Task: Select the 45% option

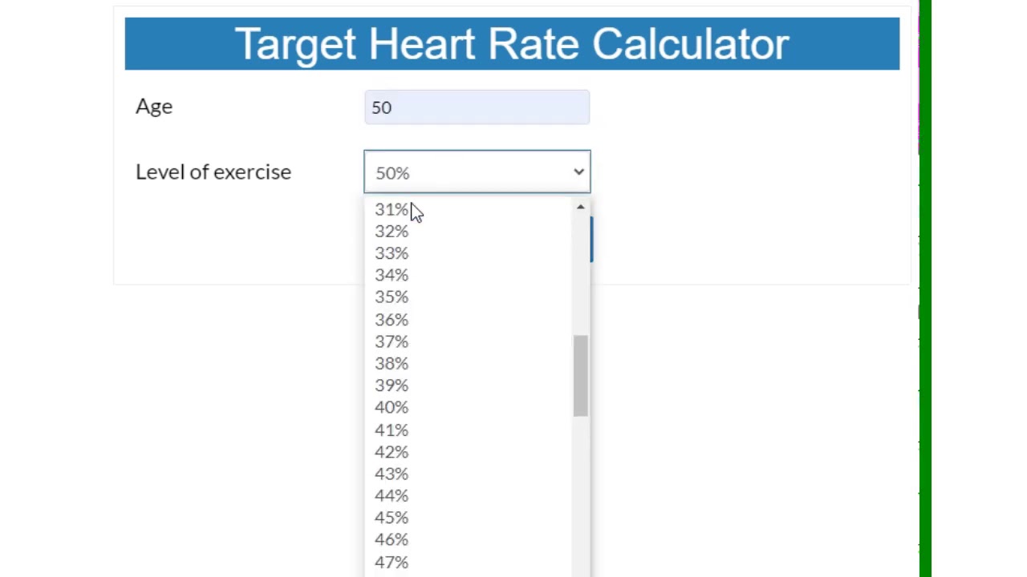Action: 392,518
